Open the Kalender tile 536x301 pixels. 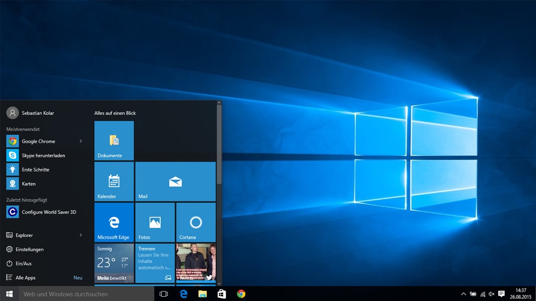click(x=114, y=181)
